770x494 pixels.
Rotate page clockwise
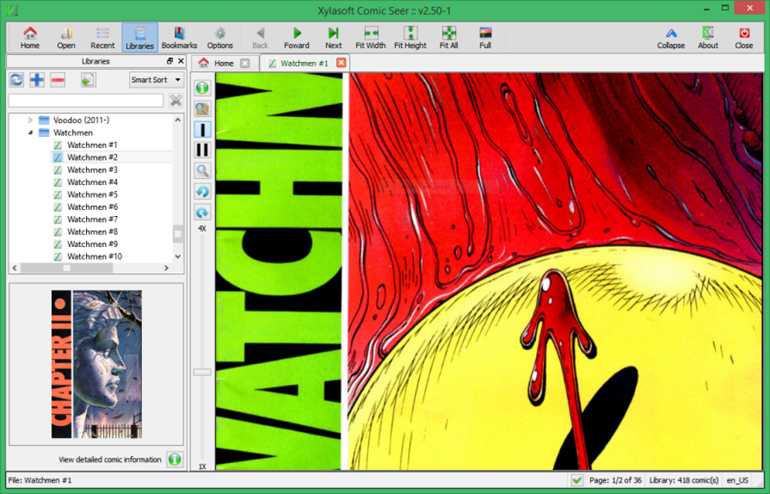coord(202,212)
